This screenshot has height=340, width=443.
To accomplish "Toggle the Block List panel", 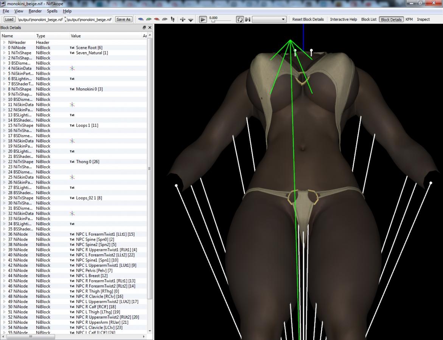I will (369, 20).
